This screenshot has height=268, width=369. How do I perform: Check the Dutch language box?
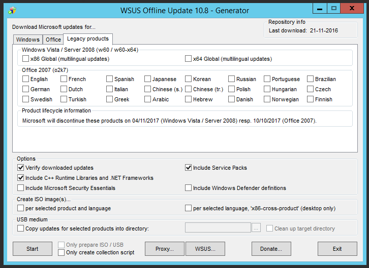click(x=64, y=89)
